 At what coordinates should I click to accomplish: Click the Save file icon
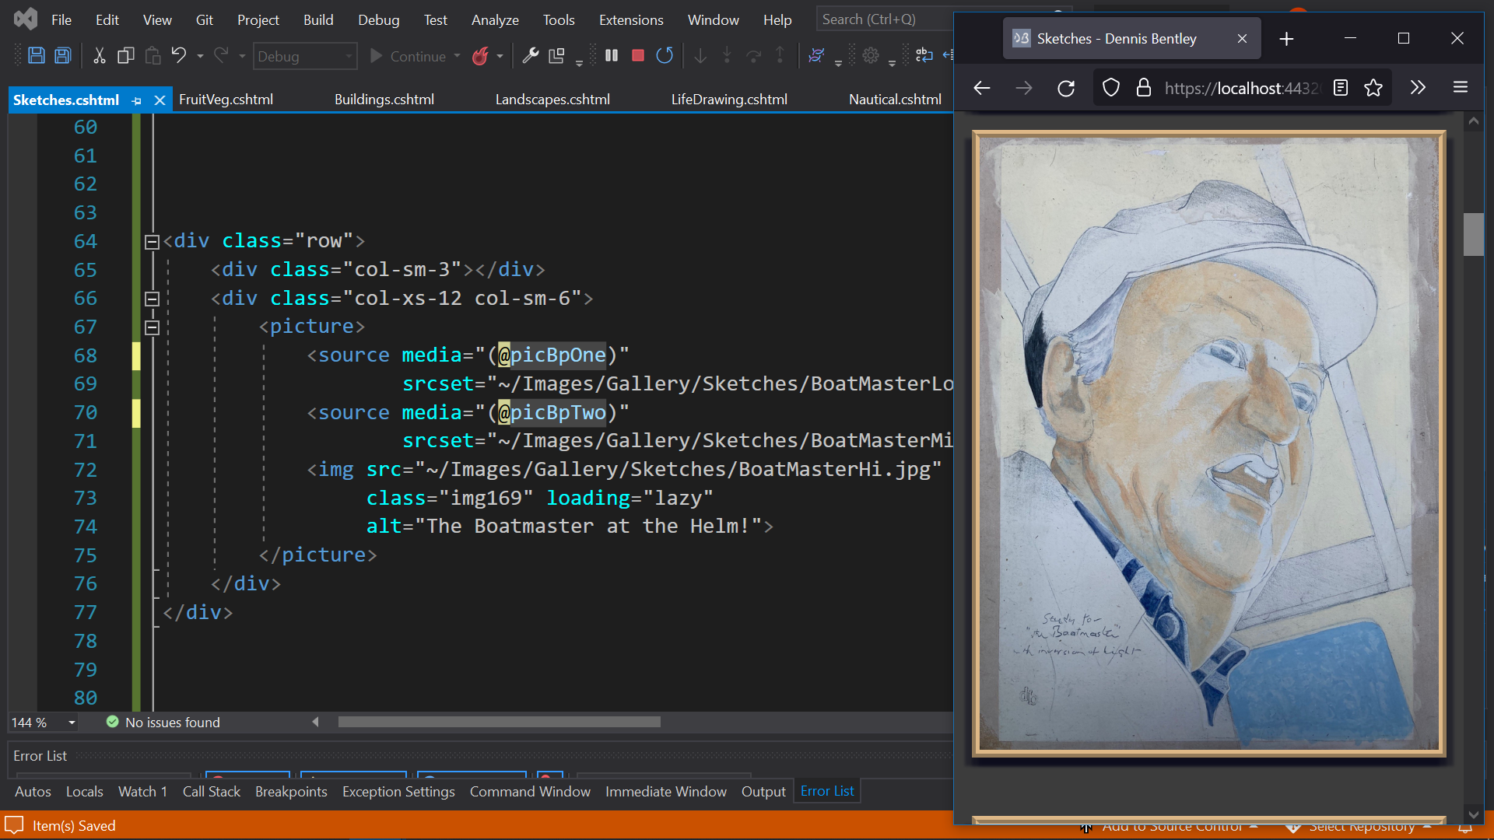[x=36, y=56]
